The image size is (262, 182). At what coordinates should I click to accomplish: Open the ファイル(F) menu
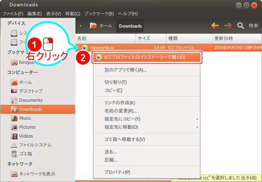click(x=13, y=14)
